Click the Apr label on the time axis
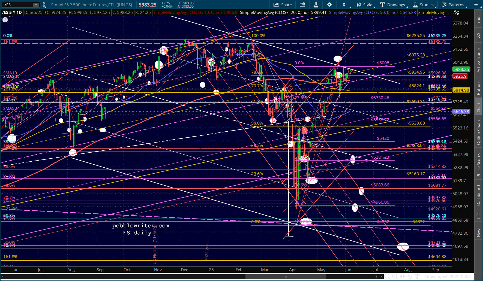The image size is (483, 281). point(292,270)
